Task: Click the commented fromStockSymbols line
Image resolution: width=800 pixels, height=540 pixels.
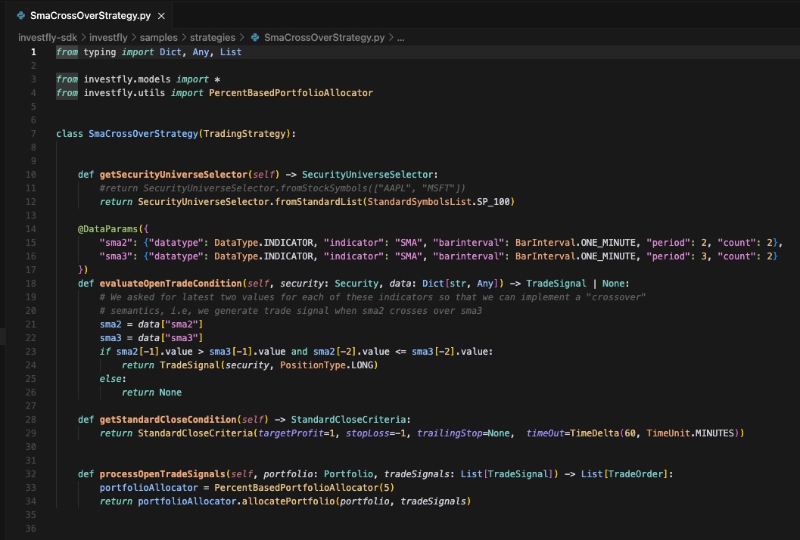Action: click(x=282, y=188)
